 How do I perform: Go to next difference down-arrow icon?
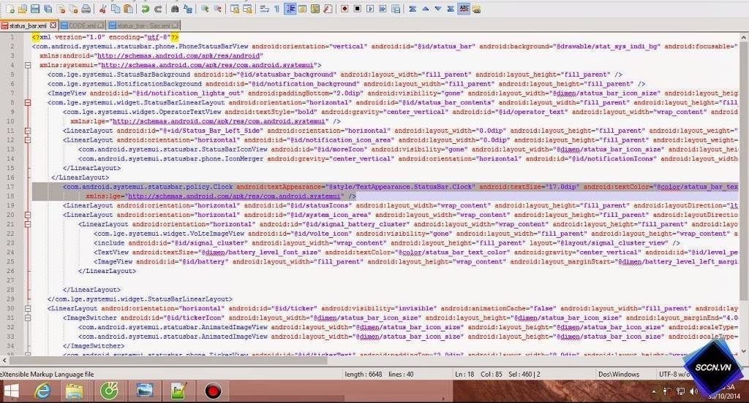[438, 9]
